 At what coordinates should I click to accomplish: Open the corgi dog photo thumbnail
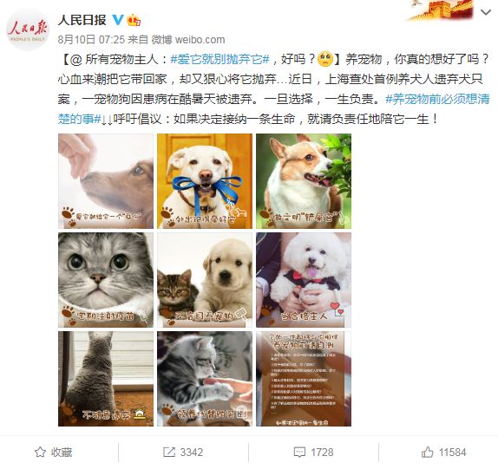(304, 181)
